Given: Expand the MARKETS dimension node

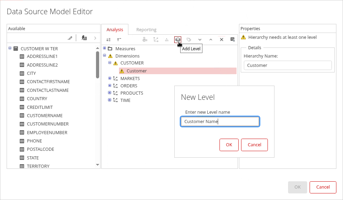Looking at the screenshot, I should 110,78.
